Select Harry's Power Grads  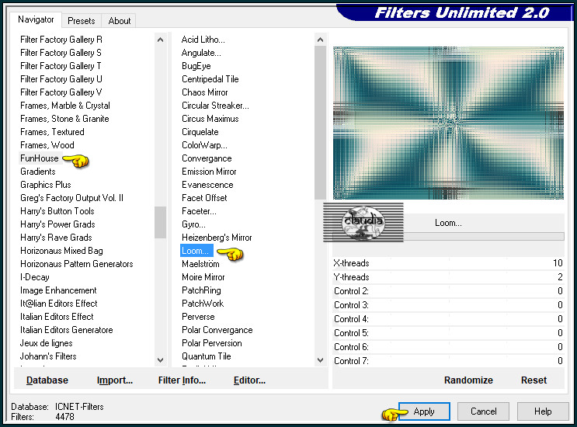click(x=57, y=224)
